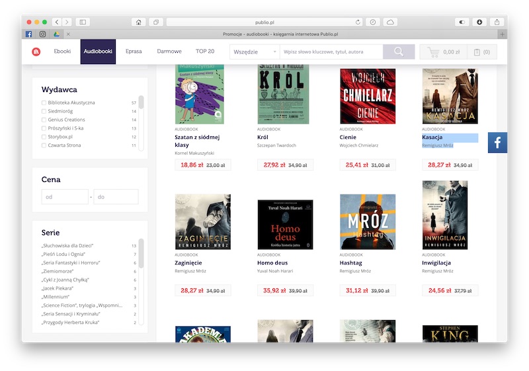Go back with Safari back arrow
Image resolution: width=529 pixels, height=371 pixels.
pyautogui.click(x=57, y=22)
